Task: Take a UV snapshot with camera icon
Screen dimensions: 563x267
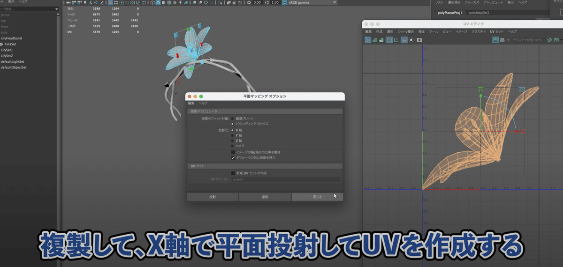Action: [x=419, y=40]
